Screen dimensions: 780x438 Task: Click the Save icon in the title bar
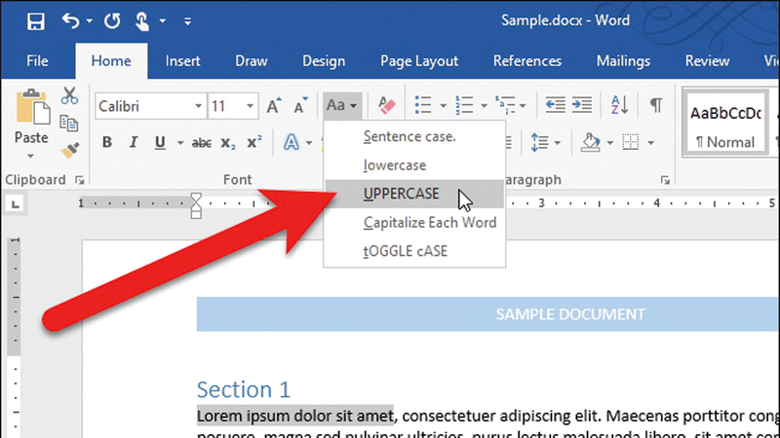point(35,20)
